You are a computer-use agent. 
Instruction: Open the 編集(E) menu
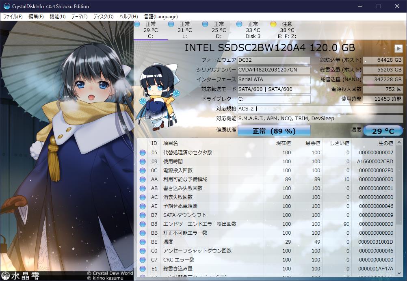pyautogui.click(x=36, y=17)
